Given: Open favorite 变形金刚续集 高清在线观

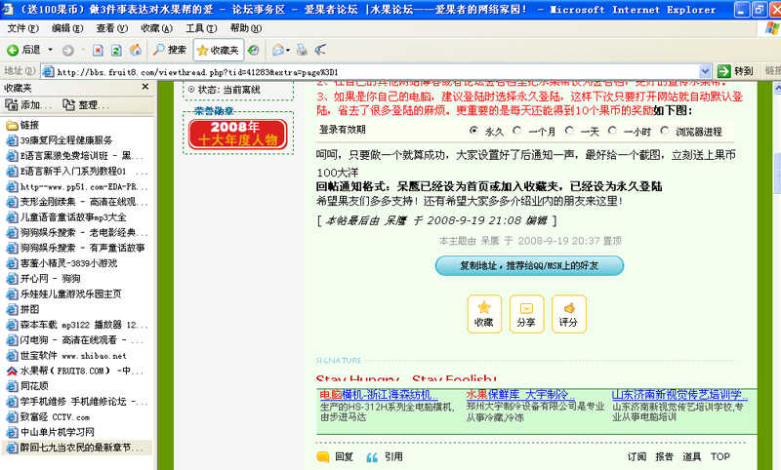Looking at the screenshot, I should [x=77, y=202].
